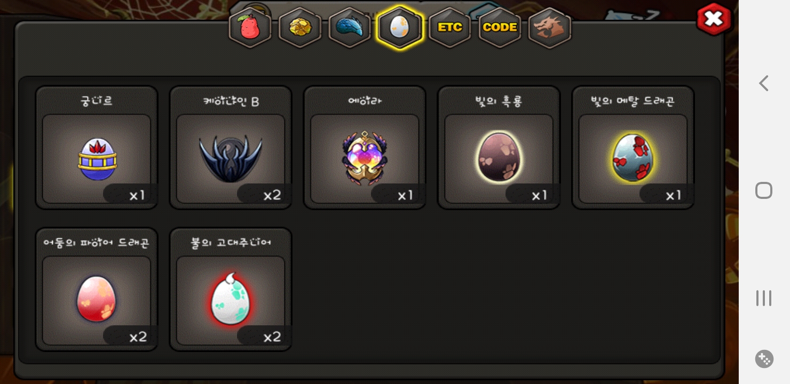Tap the Android home button
Viewport: 790px width, 384px height.
(x=764, y=190)
